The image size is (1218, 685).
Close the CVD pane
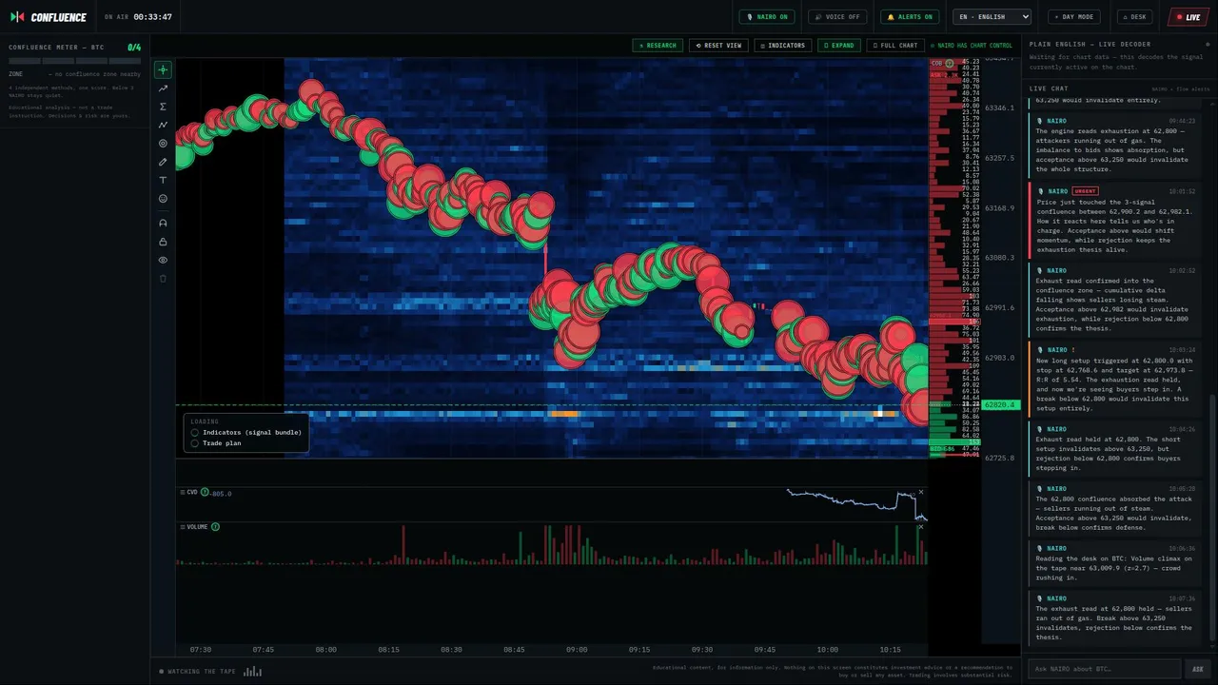pos(920,492)
